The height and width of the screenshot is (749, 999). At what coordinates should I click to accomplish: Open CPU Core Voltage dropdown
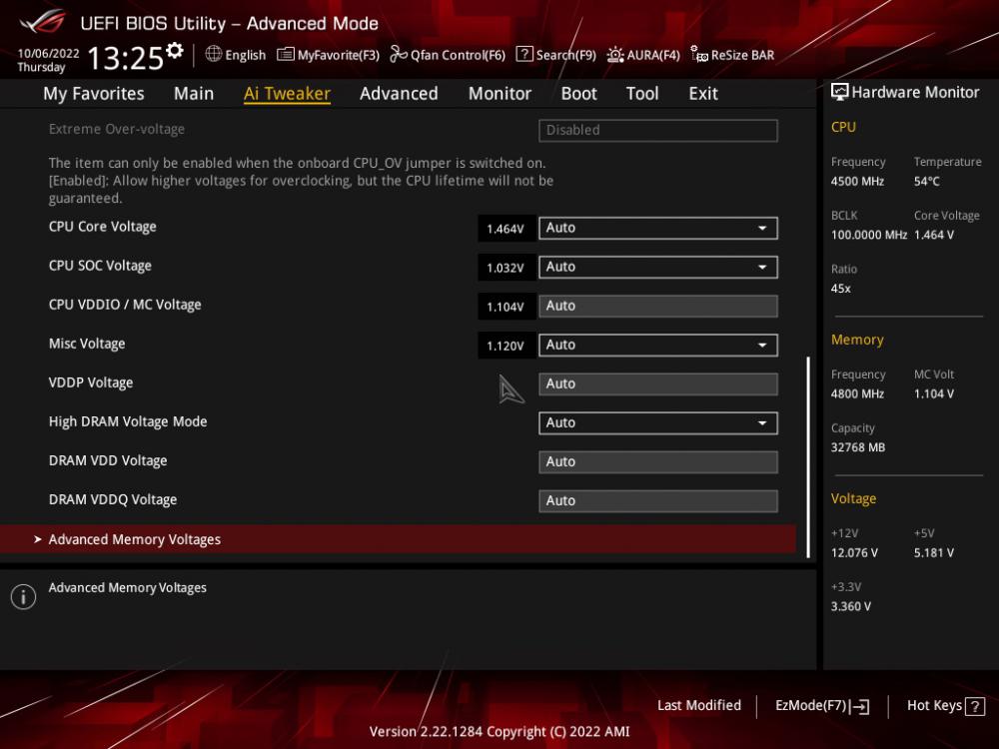click(658, 228)
